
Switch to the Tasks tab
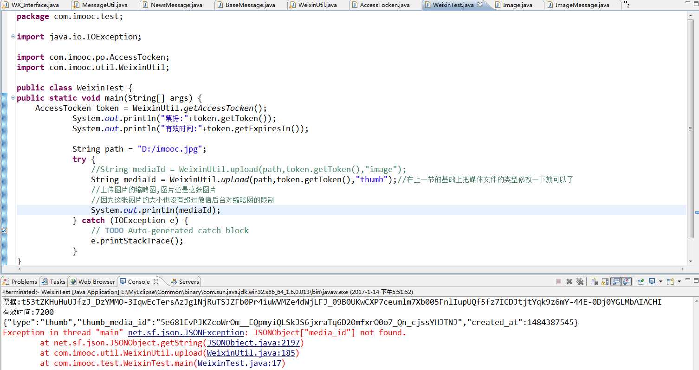pos(53,281)
